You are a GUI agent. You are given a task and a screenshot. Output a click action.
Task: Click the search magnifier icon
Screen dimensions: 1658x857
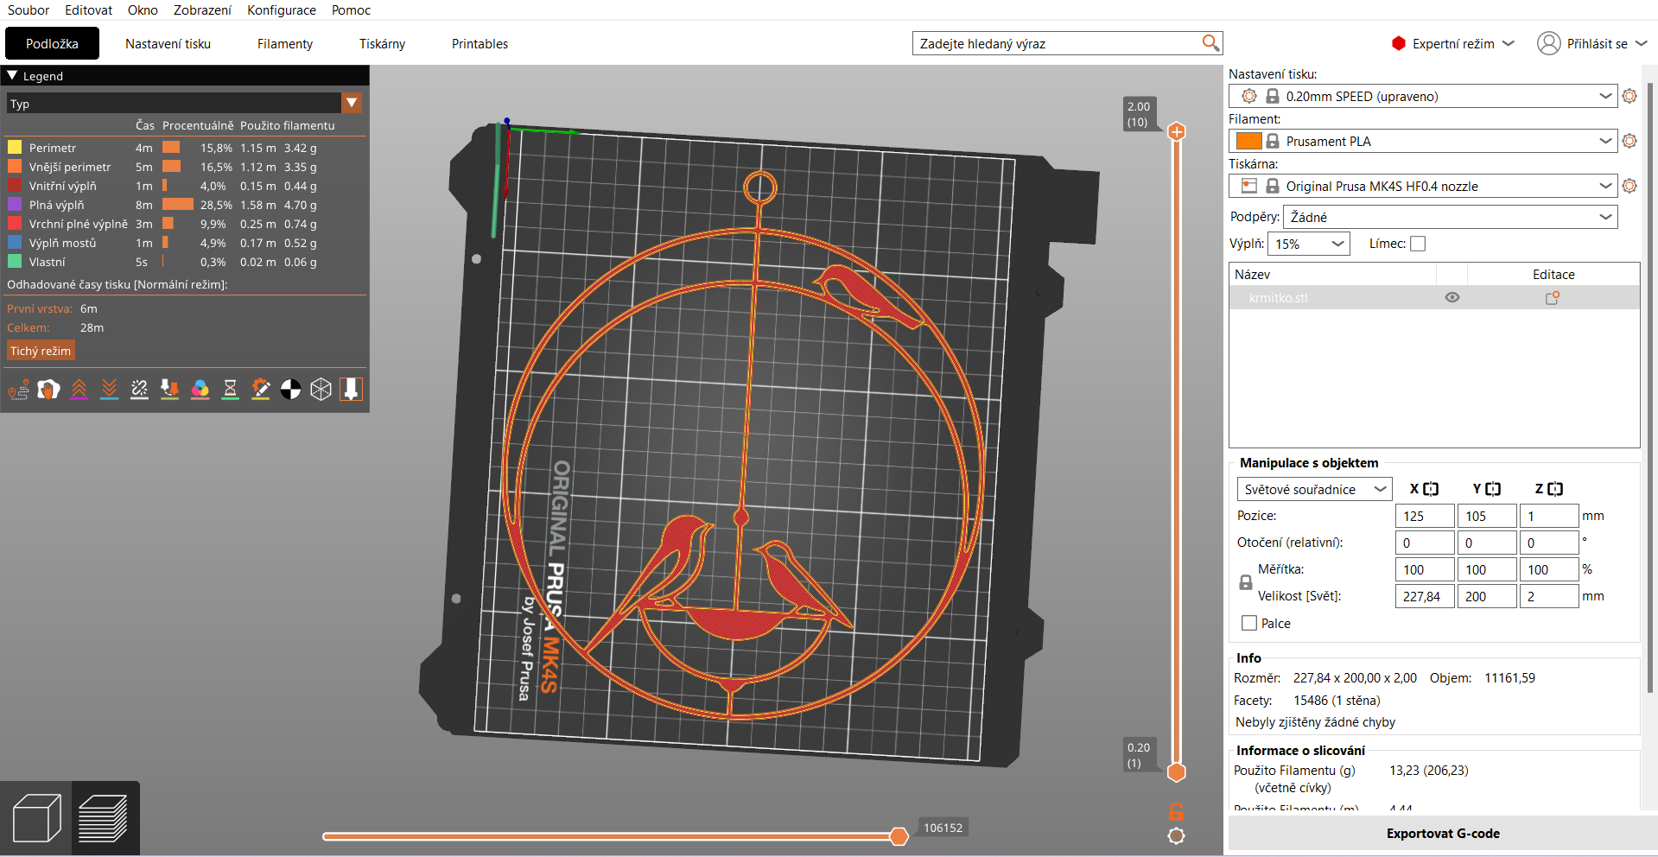click(1210, 43)
